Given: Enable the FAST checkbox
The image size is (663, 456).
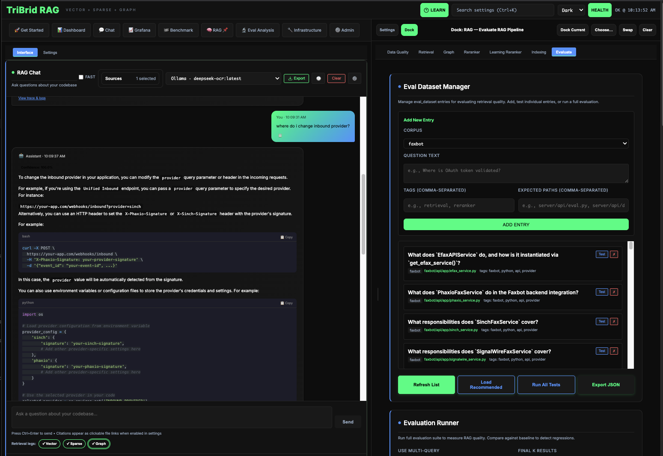Looking at the screenshot, I should 81,77.
